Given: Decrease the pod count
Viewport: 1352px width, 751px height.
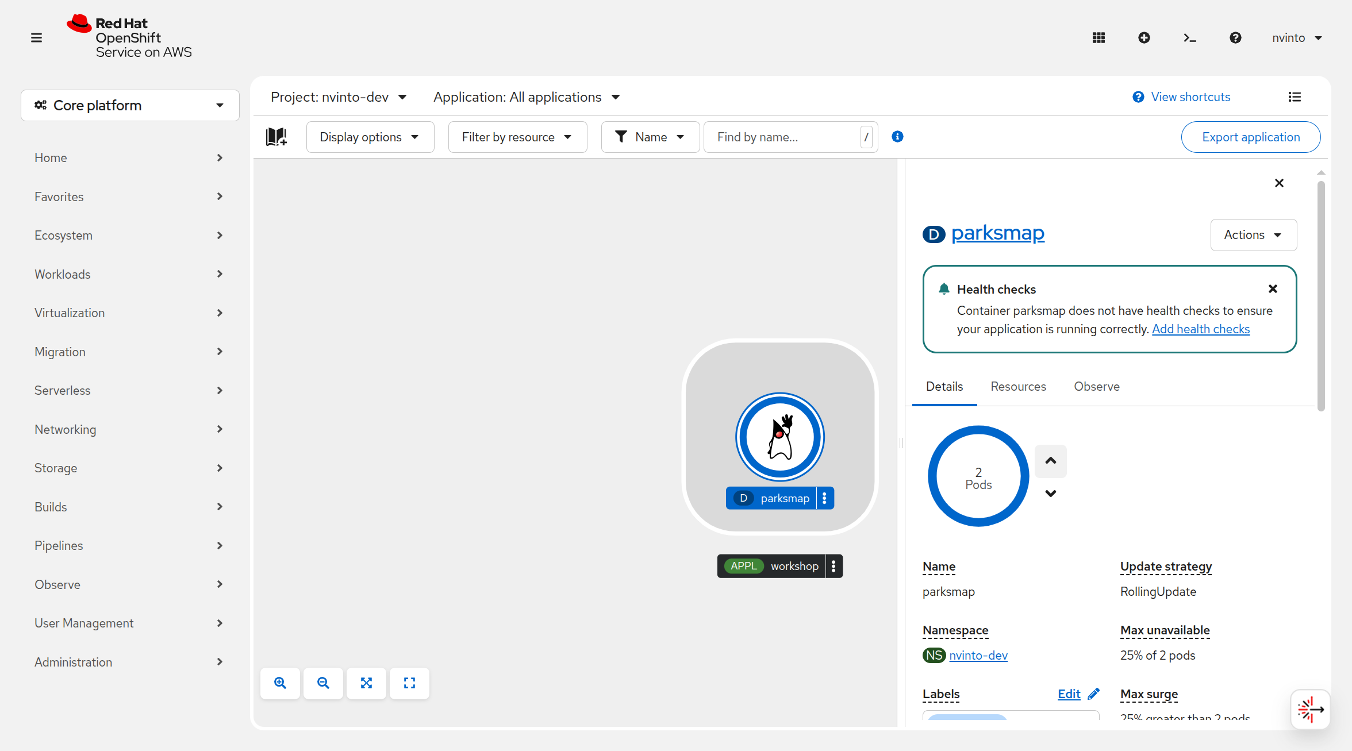Looking at the screenshot, I should (x=1051, y=494).
